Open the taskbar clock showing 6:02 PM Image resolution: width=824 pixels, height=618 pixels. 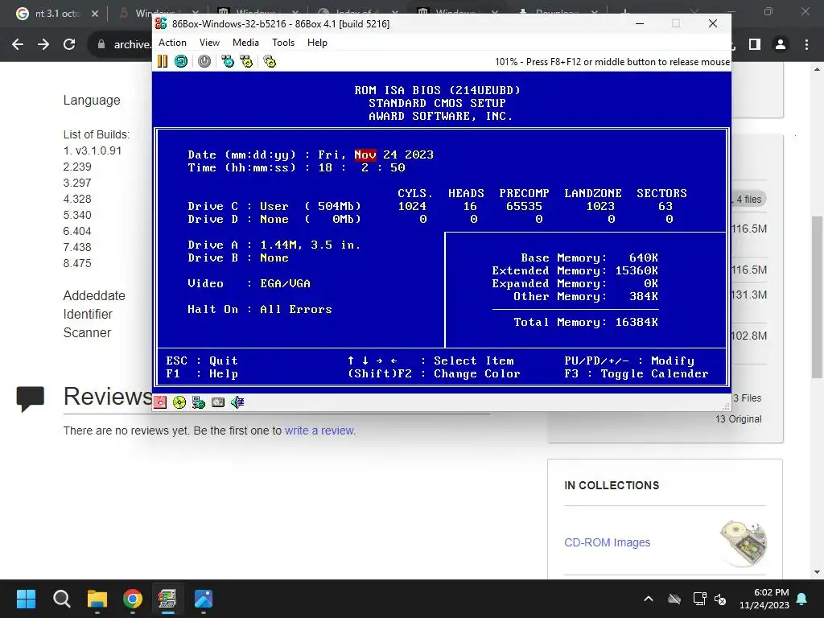tap(764, 599)
